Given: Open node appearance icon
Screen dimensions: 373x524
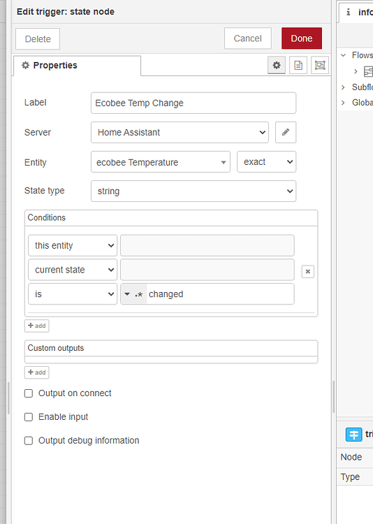Looking at the screenshot, I should pyautogui.click(x=320, y=65).
